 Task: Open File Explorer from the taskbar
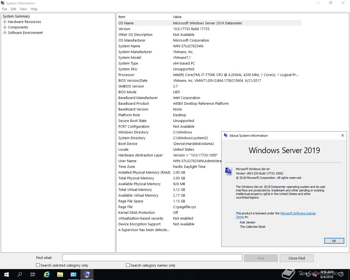[60, 275]
